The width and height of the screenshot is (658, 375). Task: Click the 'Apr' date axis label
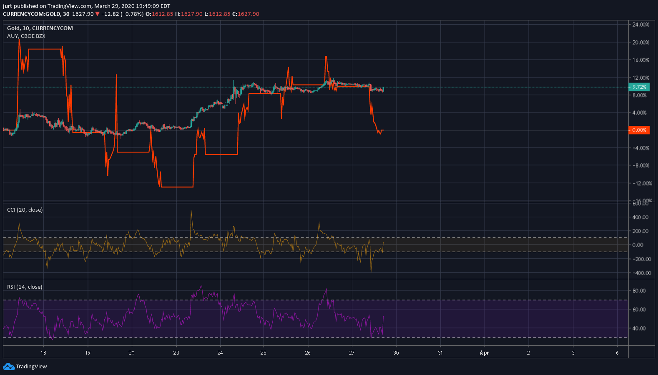pyautogui.click(x=484, y=352)
